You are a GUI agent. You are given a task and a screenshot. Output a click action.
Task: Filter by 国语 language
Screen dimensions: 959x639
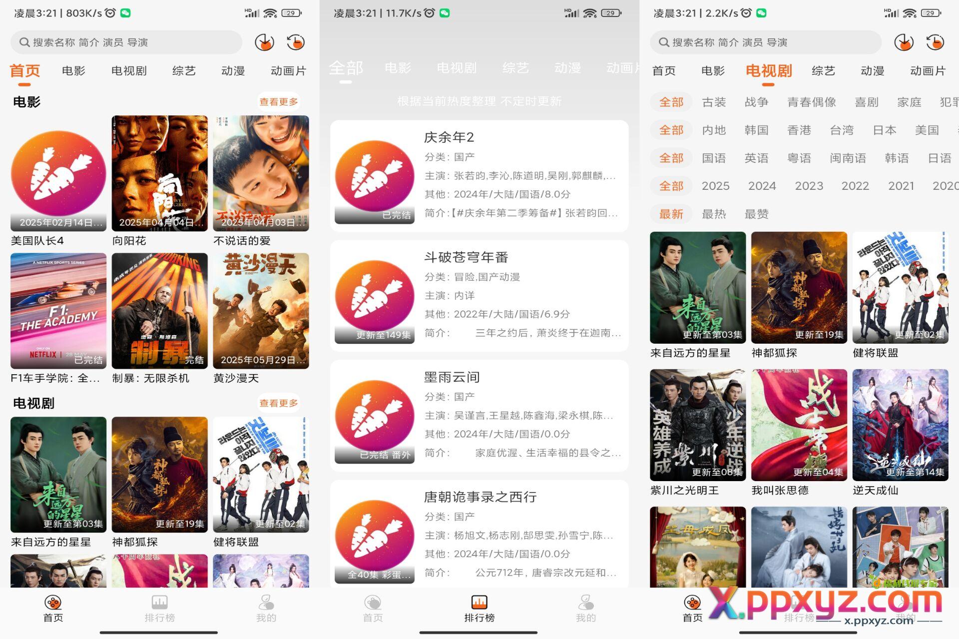714,158
